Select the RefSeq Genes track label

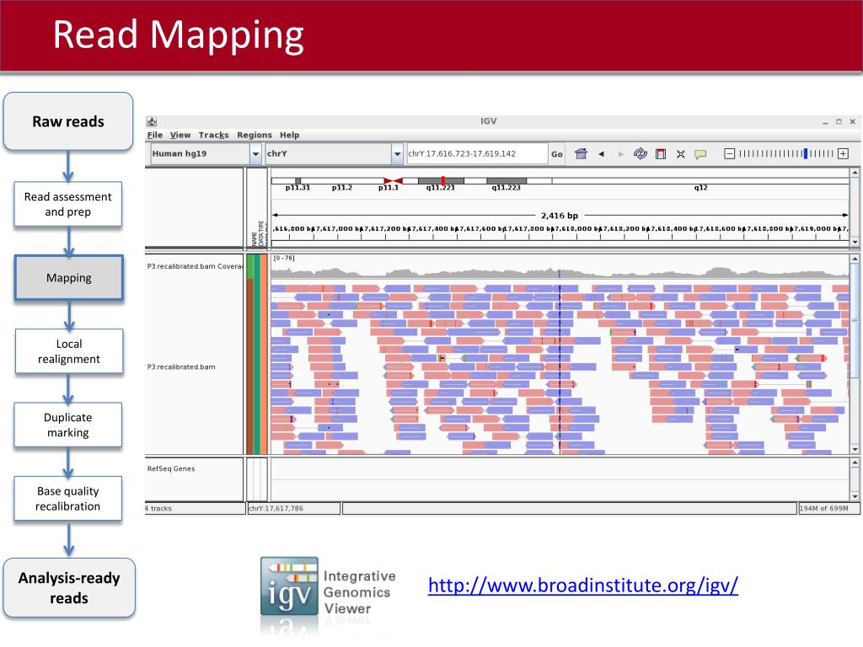coord(170,468)
